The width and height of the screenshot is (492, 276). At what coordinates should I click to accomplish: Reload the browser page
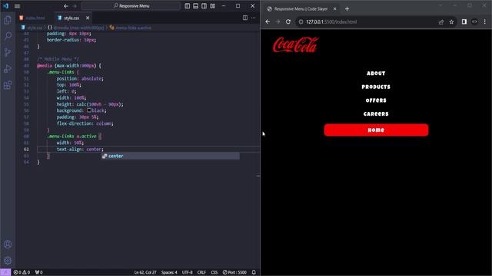288,21
